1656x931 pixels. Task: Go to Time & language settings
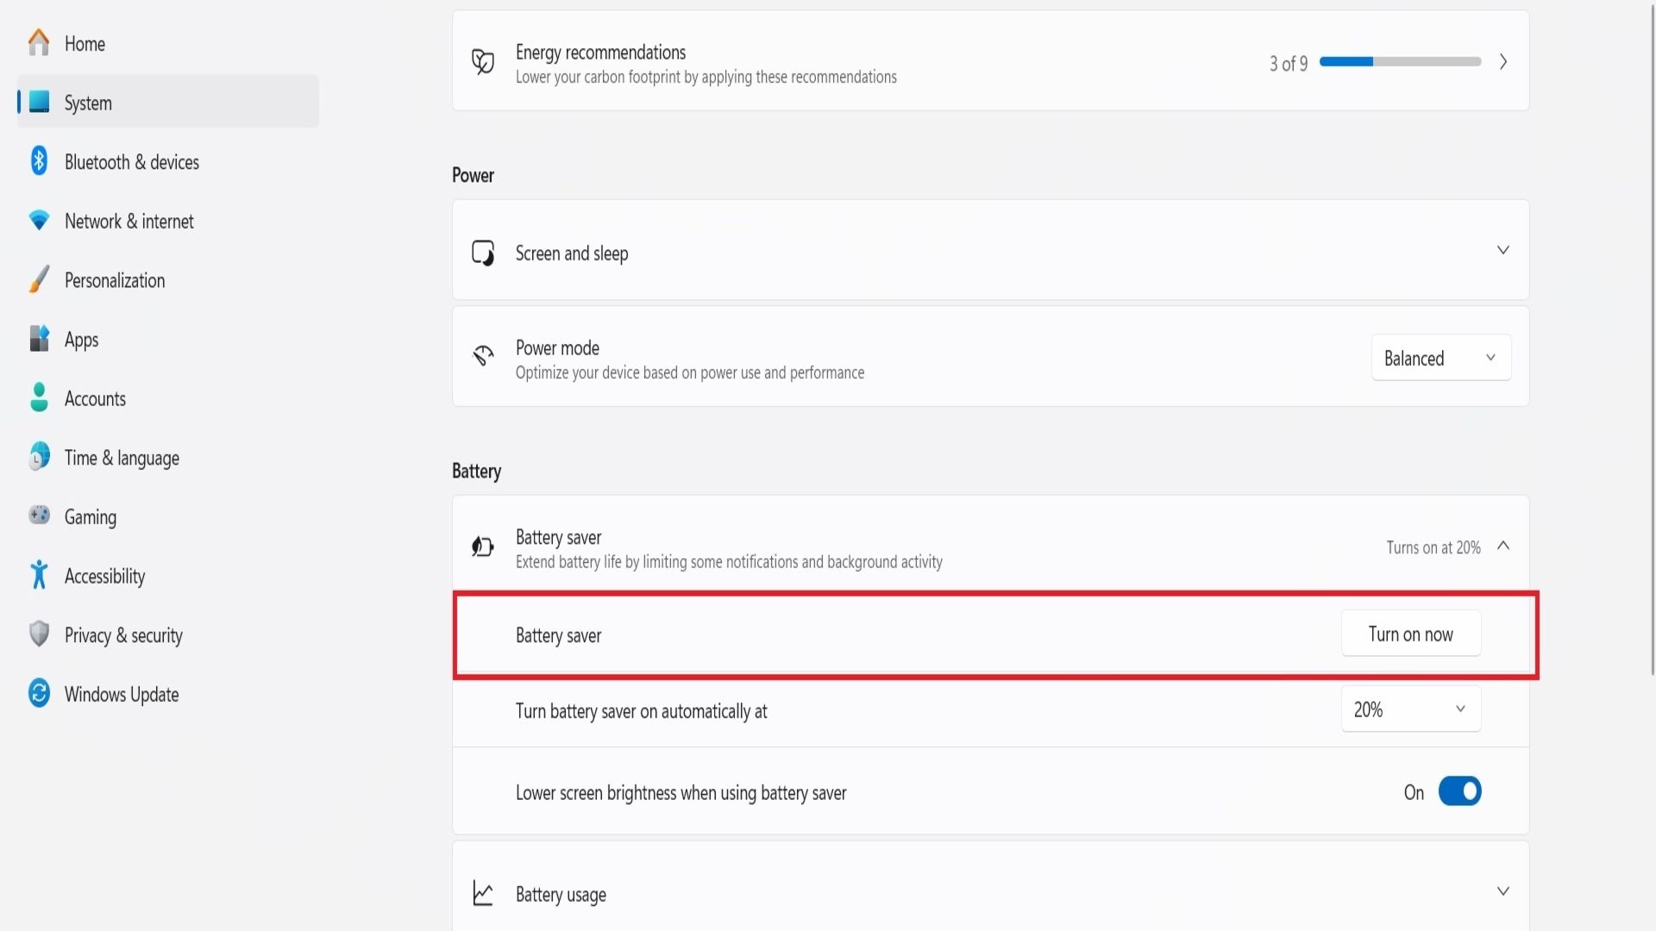click(x=122, y=458)
